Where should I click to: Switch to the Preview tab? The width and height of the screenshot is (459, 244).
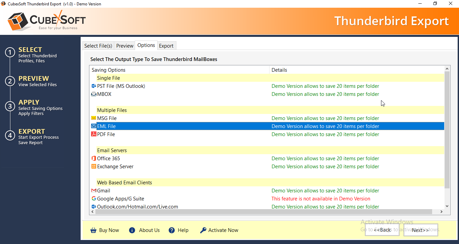click(x=125, y=46)
